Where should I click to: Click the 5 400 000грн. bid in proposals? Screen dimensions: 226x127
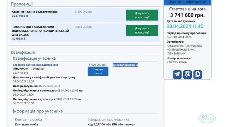pyautogui.click(x=84, y=12)
